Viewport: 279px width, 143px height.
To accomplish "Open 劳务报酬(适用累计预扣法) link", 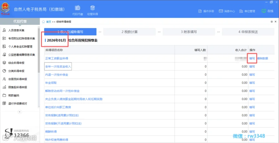I will click(x=62, y=115).
